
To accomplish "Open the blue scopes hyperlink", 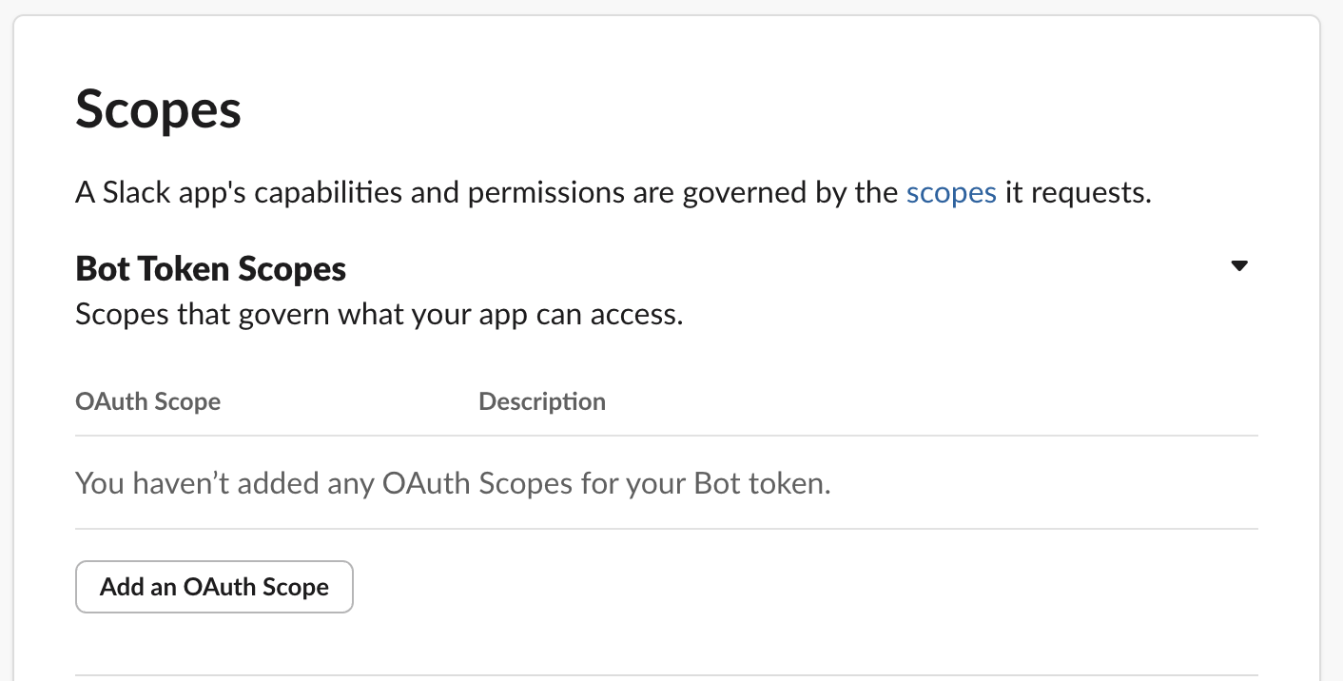I will pos(951,193).
